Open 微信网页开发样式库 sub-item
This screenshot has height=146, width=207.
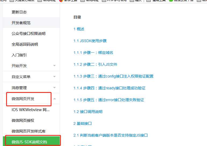point(28,131)
